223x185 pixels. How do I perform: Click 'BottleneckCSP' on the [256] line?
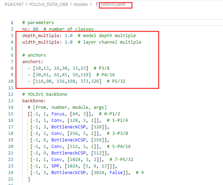[69, 140]
